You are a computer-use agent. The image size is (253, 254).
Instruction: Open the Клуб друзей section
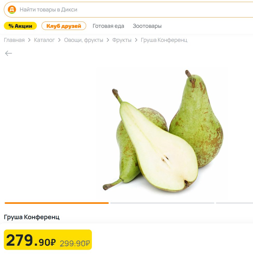point(64,26)
